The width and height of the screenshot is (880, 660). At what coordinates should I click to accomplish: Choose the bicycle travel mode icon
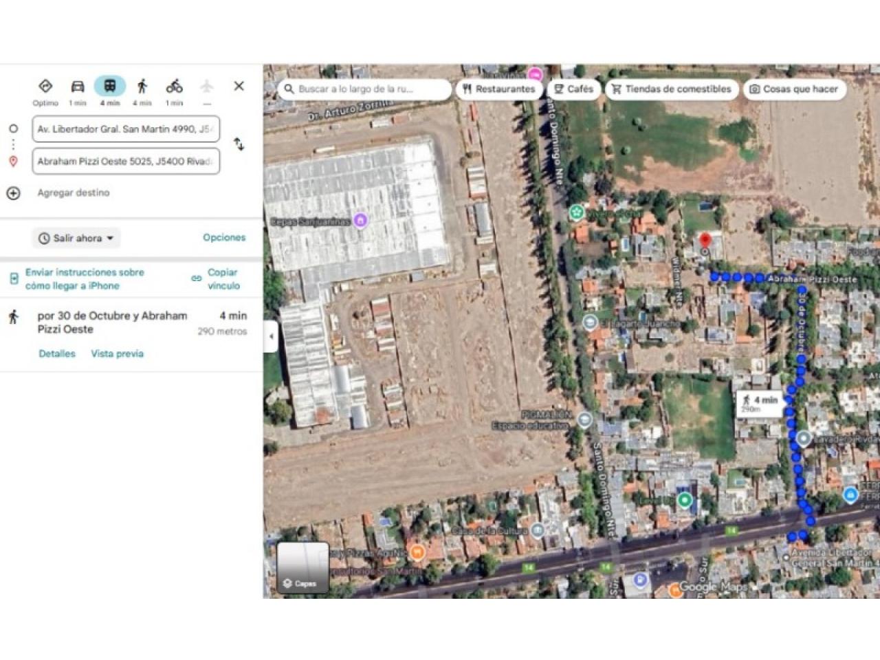point(175,87)
